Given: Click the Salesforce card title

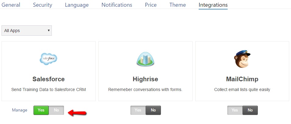Looking at the screenshot, I should click(48, 79).
